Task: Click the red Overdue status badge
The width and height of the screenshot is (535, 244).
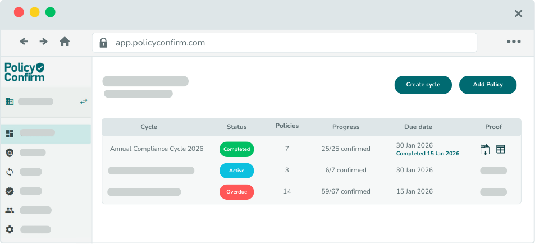Action: [236, 192]
